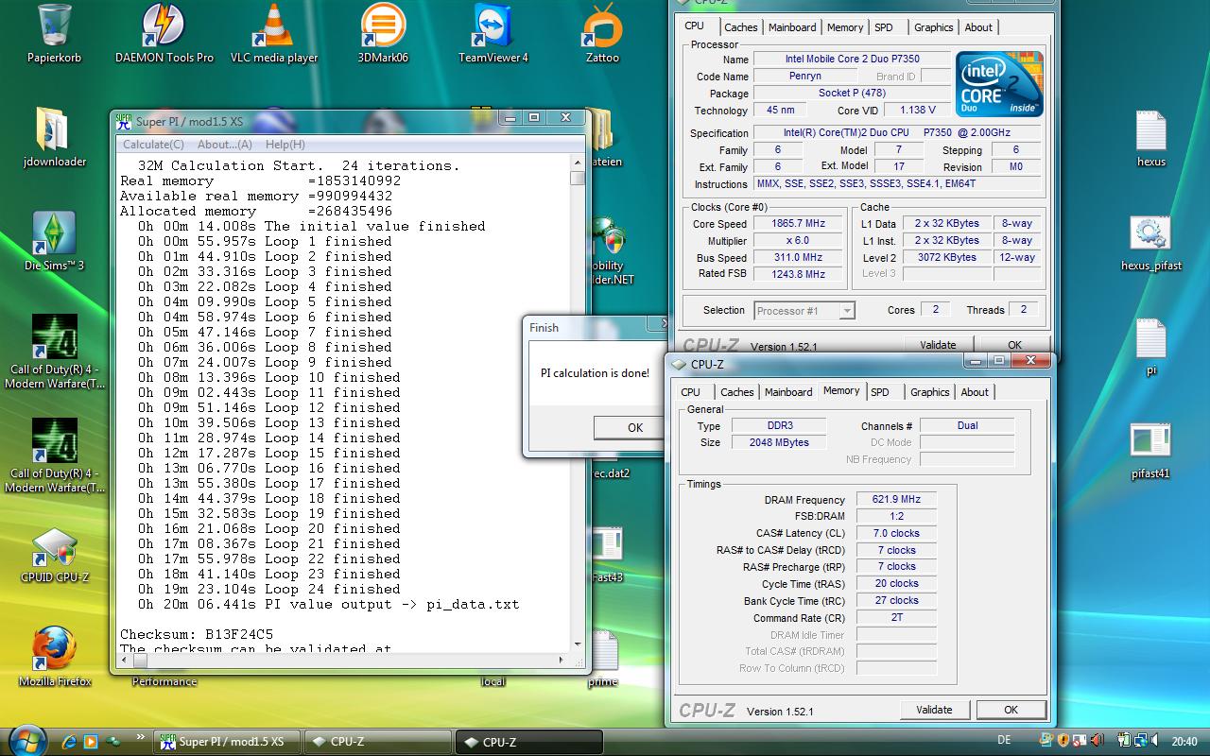Switch to Graphics tab in upper CPU-Z
The image size is (1210, 756).
(x=933, y=27)
